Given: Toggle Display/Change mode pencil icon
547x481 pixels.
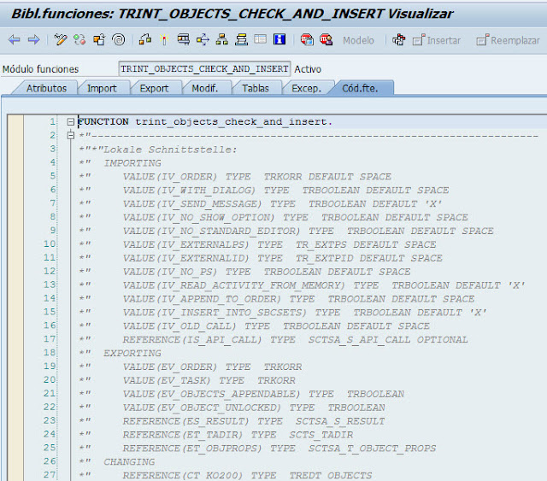Looking at the screenshot, I should [61, 40].
